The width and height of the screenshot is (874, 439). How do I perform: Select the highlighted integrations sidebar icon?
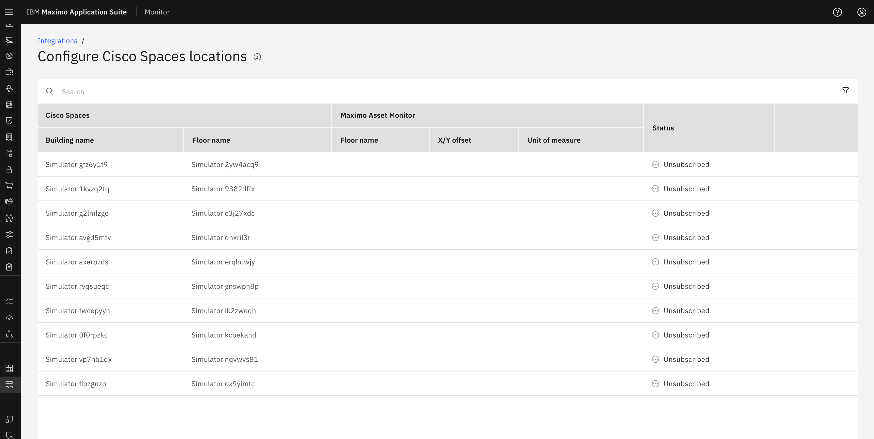[x=9, y=385]
